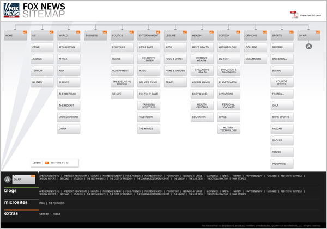Click FOX NEWS SUNDAY in ONAIR row
Screen dimensions: 327x229
[x=112, y=176]
